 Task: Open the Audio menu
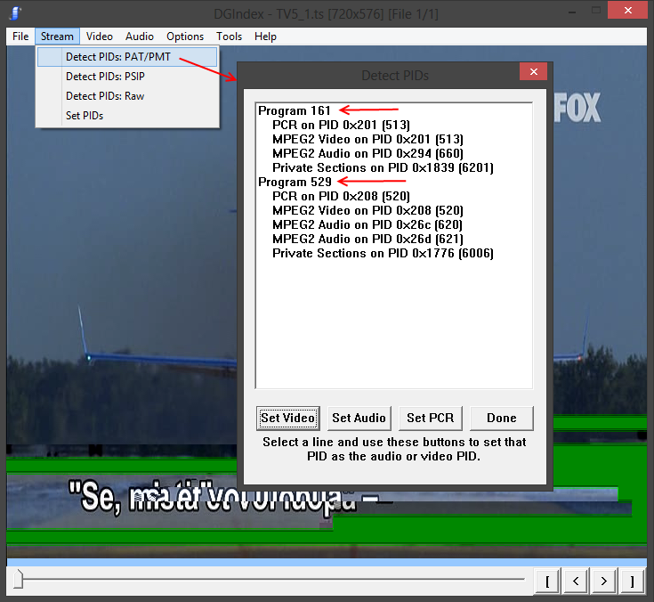(140, 37)
